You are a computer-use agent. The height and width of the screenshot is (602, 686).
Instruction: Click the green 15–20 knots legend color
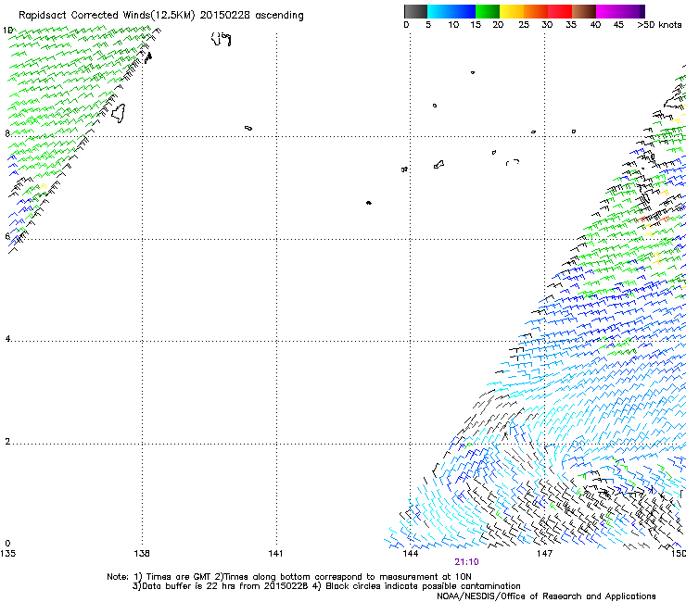(x=488, y=11)
